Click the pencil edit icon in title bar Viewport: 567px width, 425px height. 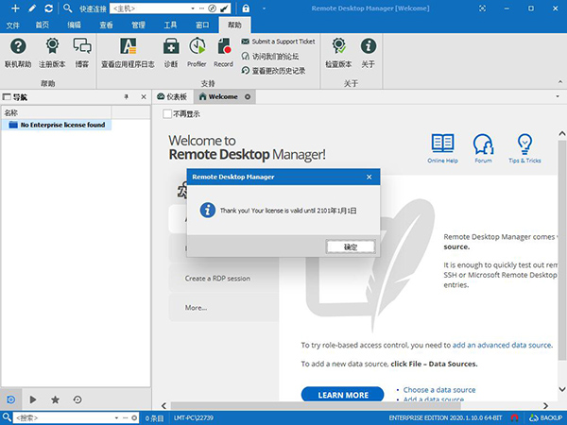click(32, 8)
